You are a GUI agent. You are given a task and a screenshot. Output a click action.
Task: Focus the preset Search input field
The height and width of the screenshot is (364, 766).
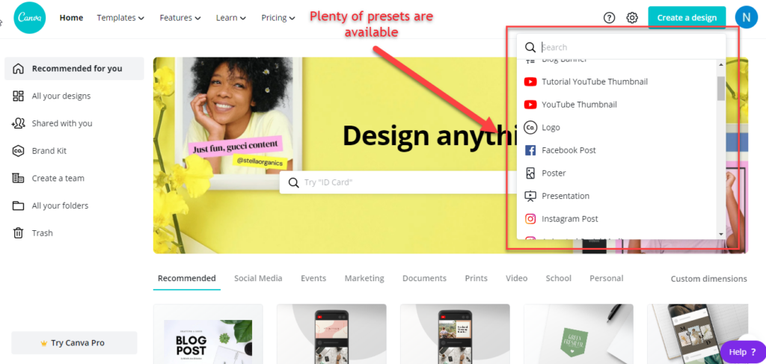(630, 47)
